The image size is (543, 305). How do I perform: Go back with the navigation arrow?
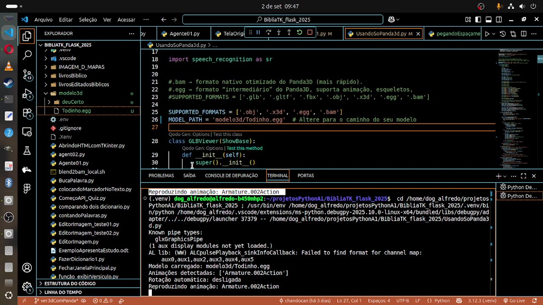(x=164, y=19)
